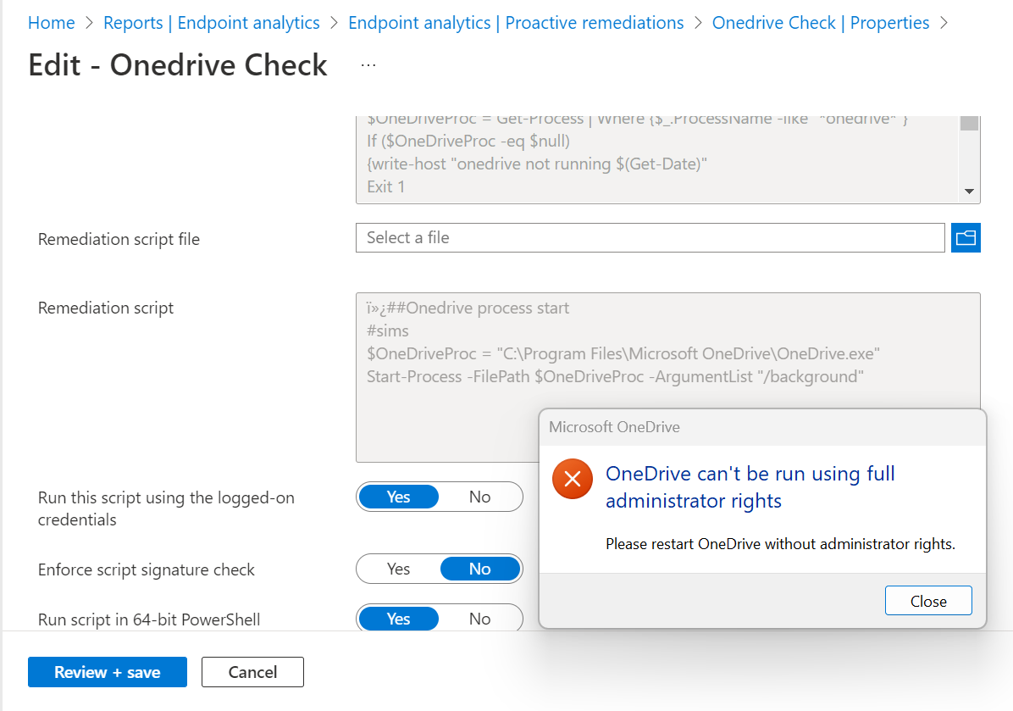The image size is (1013, 711).
Task: Click the up arrow on the script scrollbar
Action: click(969, 118)
